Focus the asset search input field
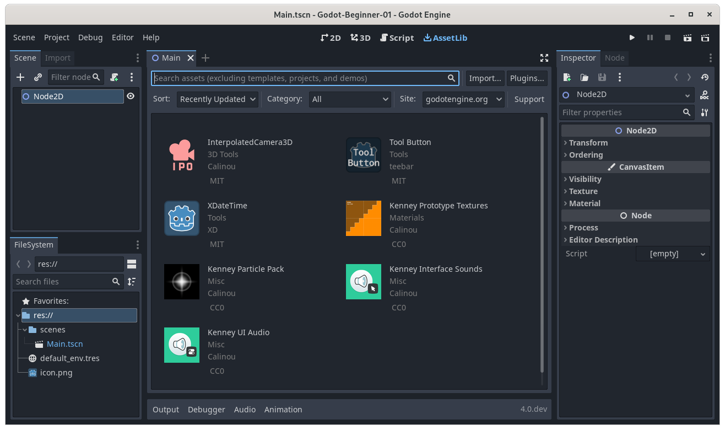Image resolution: width=725 pixels, height=430 pixels. tap(303, 78)
